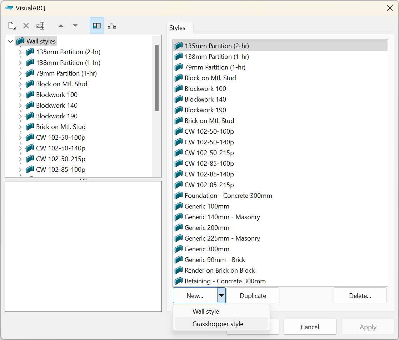The height and width of the screenshot is (340, 399).
Task: Click wall icon of Retaining - Concrete 300mm row
Action: 179,281
